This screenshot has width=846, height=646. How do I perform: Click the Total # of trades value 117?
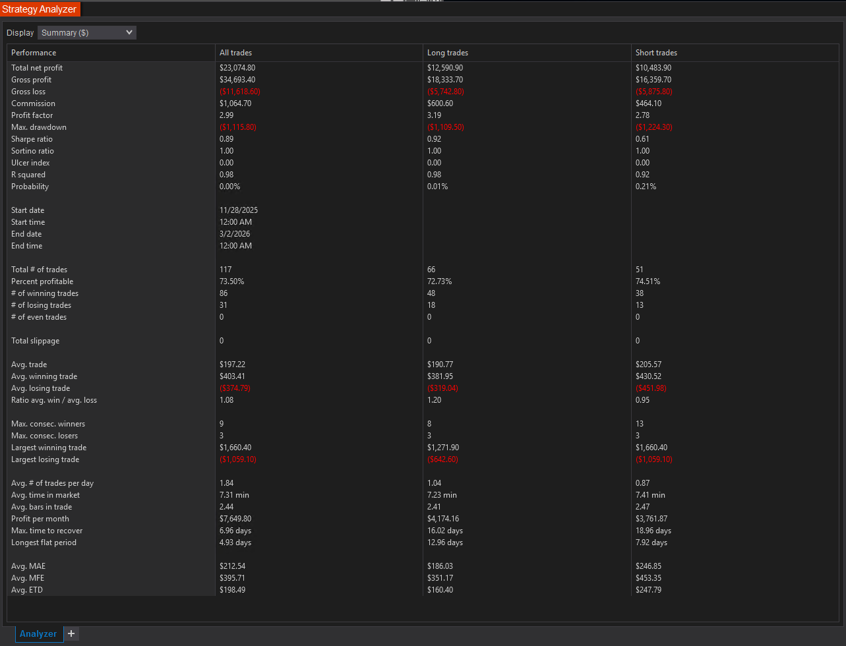click(x=226, y=270)
